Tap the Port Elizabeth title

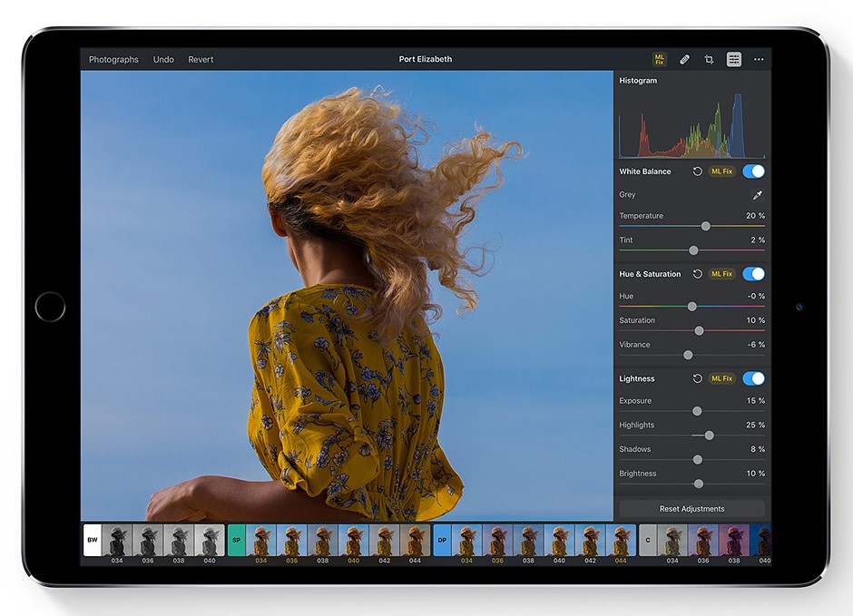426,59
